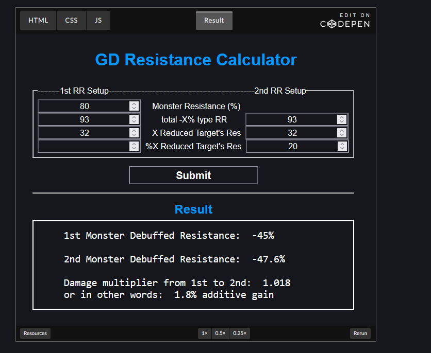Click the Submit button
This screenshot has height=353, width=431.
click(193, 175)
